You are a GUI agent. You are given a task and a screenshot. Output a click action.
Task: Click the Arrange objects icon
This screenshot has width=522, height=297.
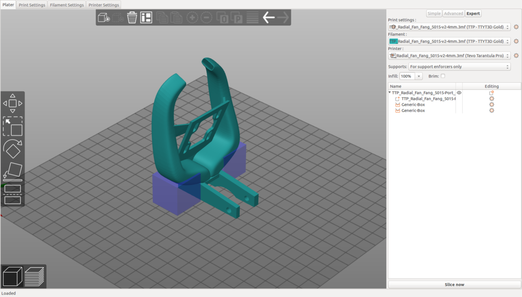coord(146,18)
